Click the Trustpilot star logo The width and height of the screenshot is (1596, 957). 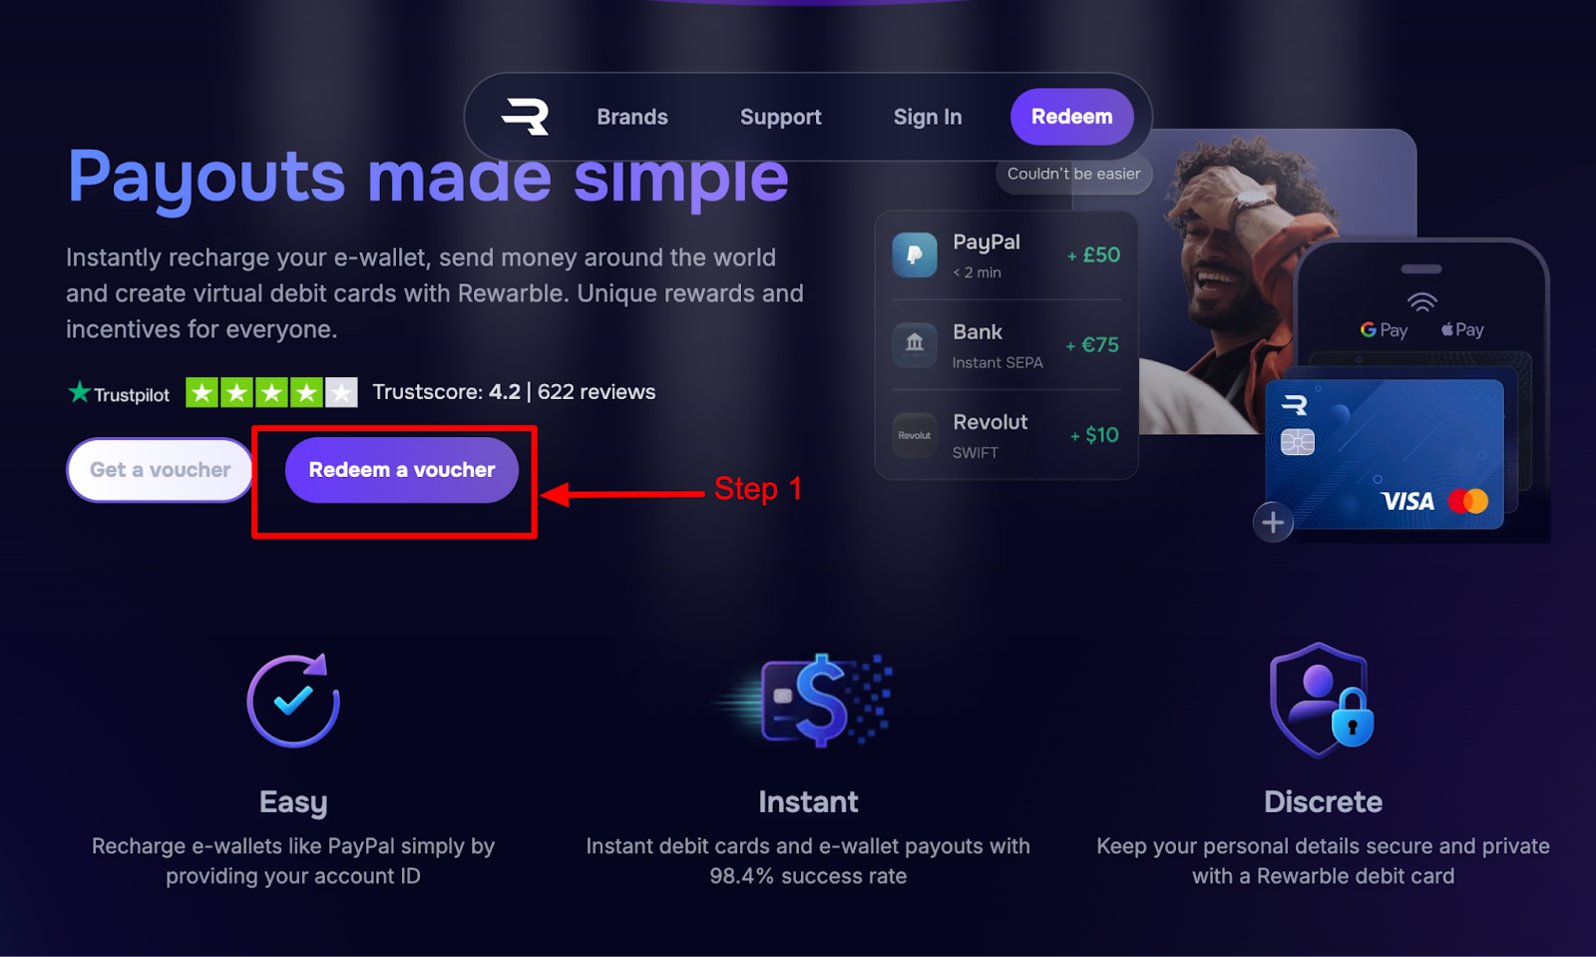click(119, 393)
